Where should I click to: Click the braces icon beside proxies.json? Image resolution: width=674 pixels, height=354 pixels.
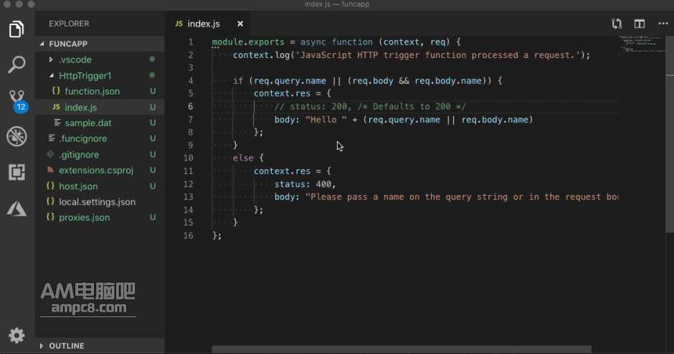point(50,217)
